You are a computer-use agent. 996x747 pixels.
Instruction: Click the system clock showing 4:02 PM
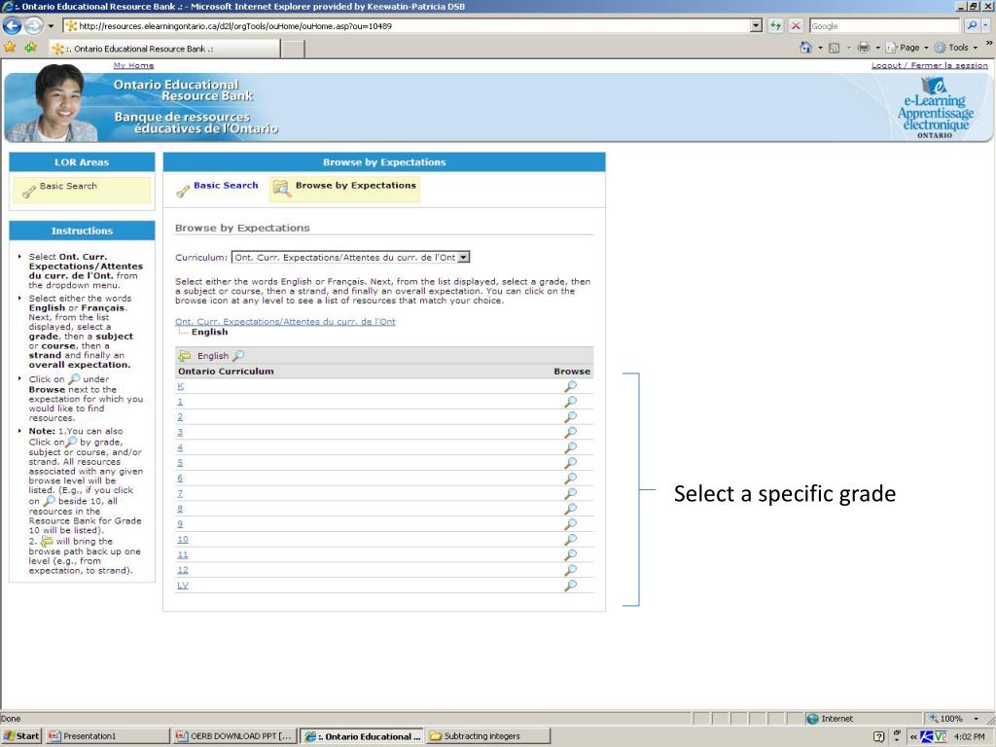[969, 736]
